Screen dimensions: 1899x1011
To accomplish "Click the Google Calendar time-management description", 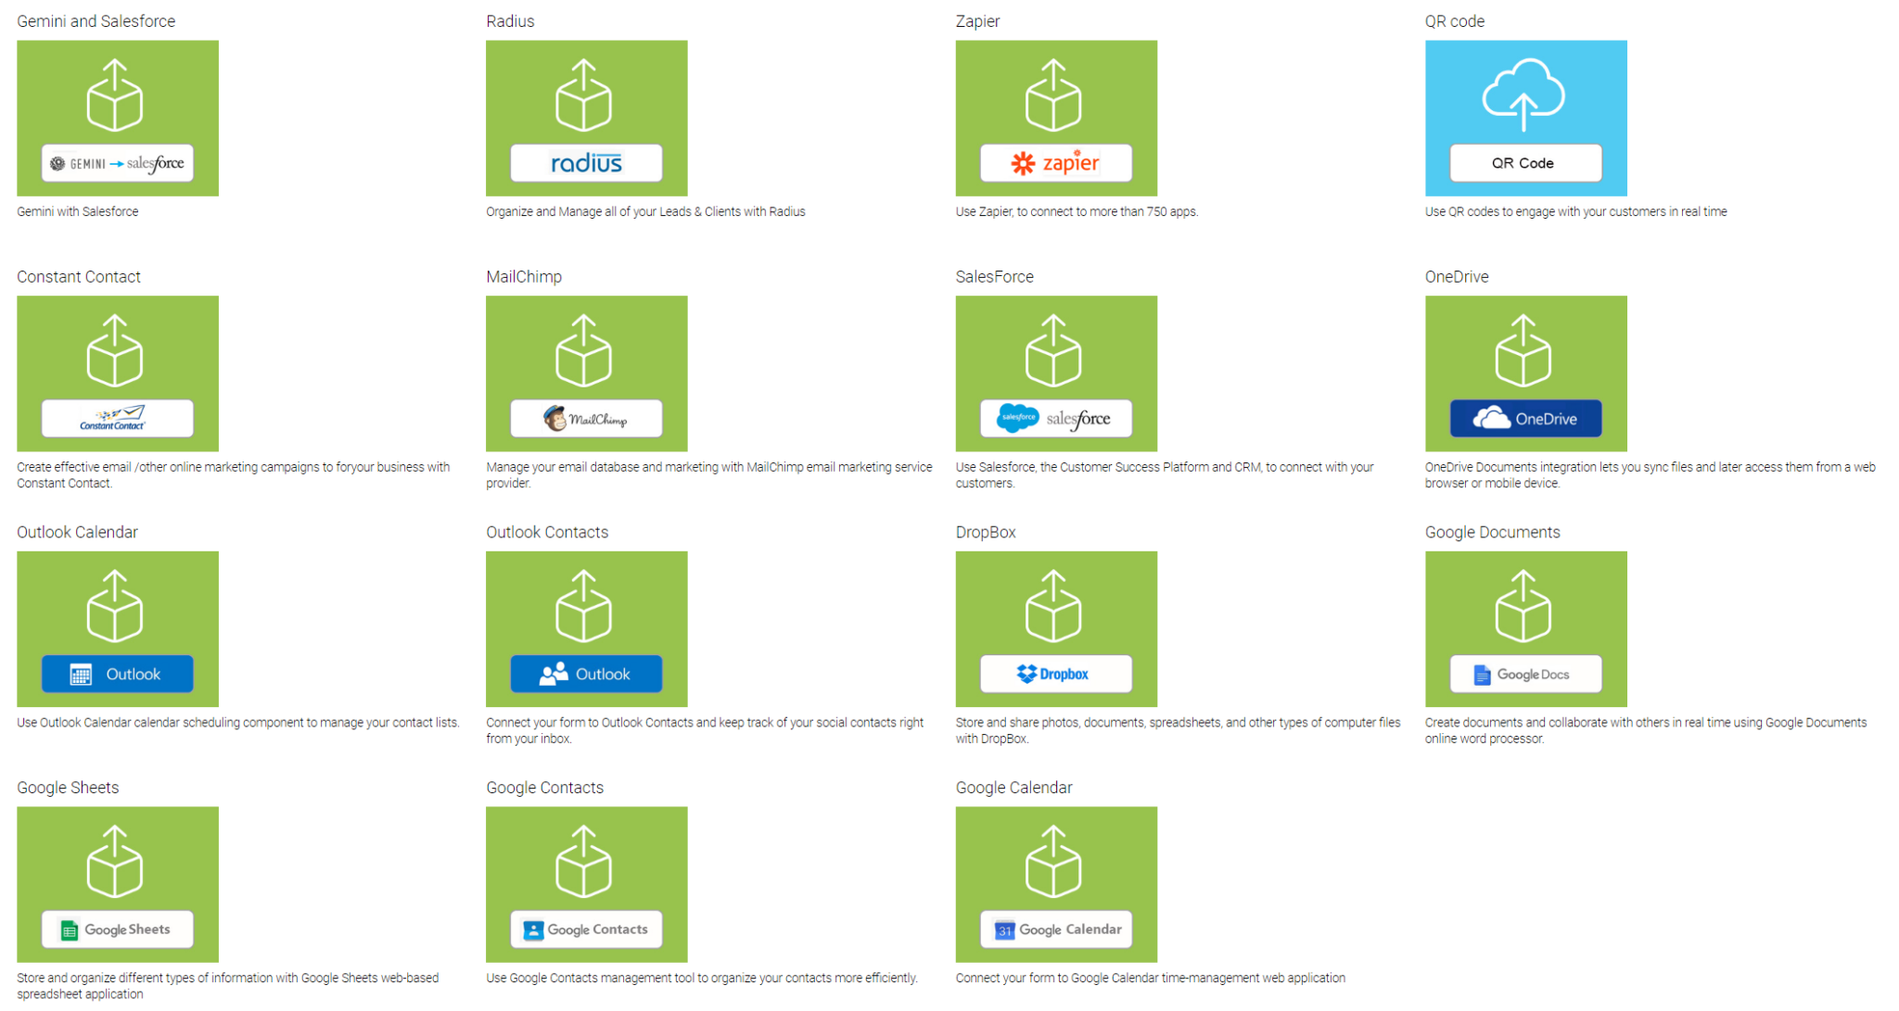I will pos(1151,979).
